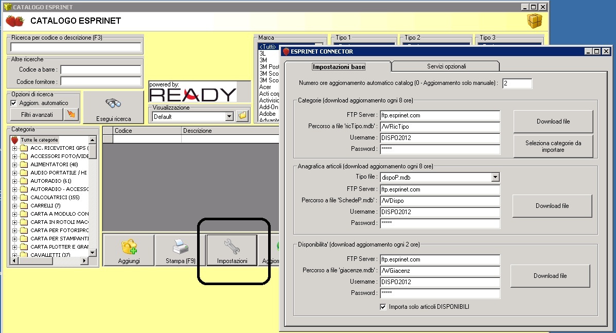Click the Aggiungi folder-plus button

[129, 250]
